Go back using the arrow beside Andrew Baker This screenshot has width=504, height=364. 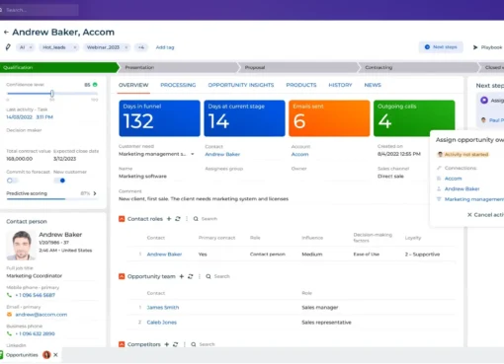click(6, 33)
